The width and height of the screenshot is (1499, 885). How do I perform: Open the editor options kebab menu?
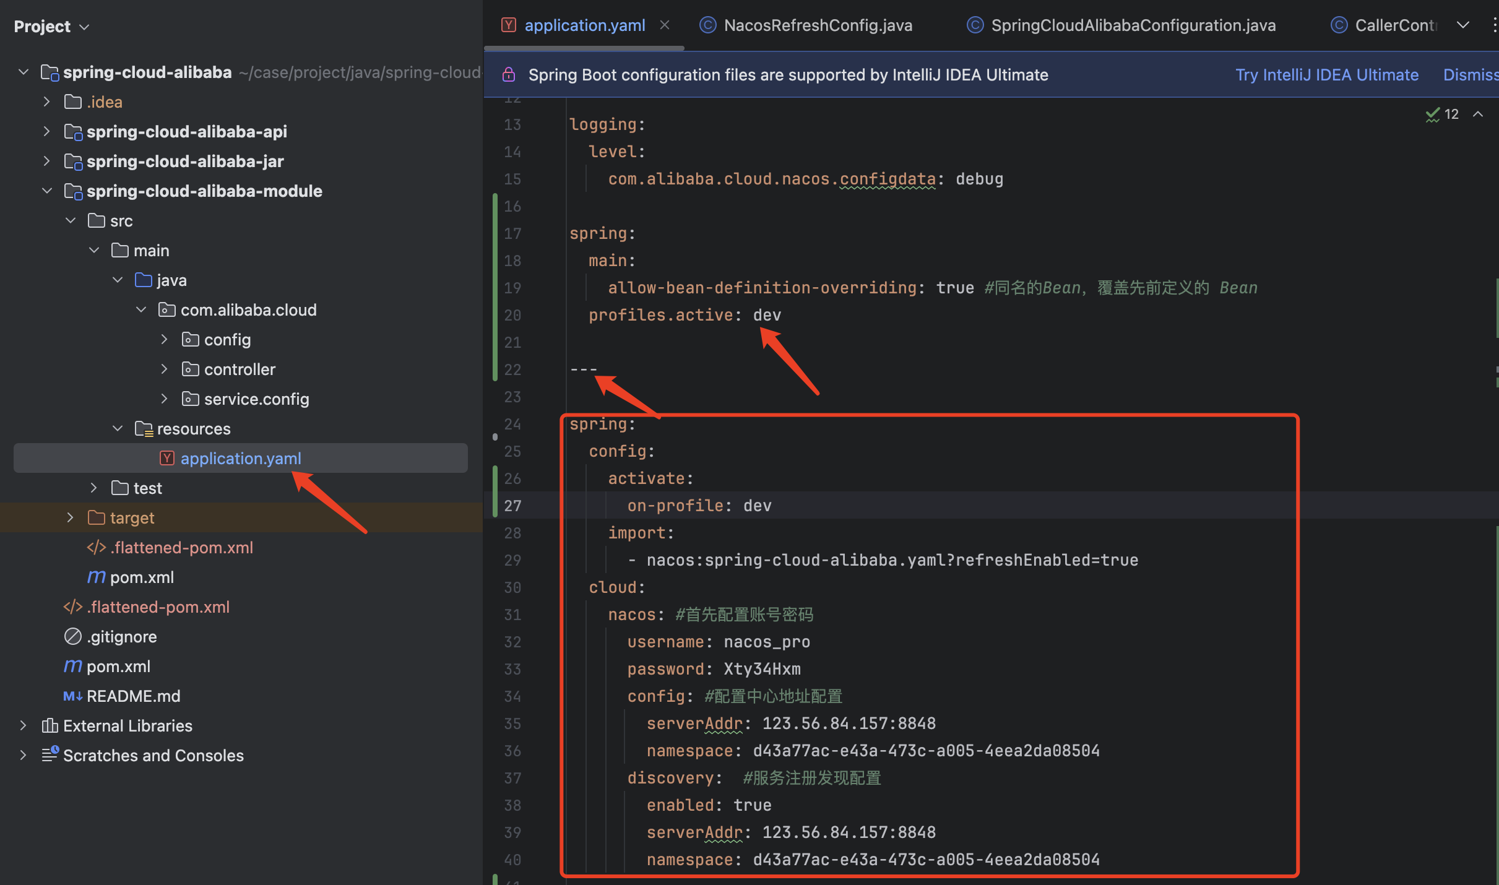(x=1495, y=25)
